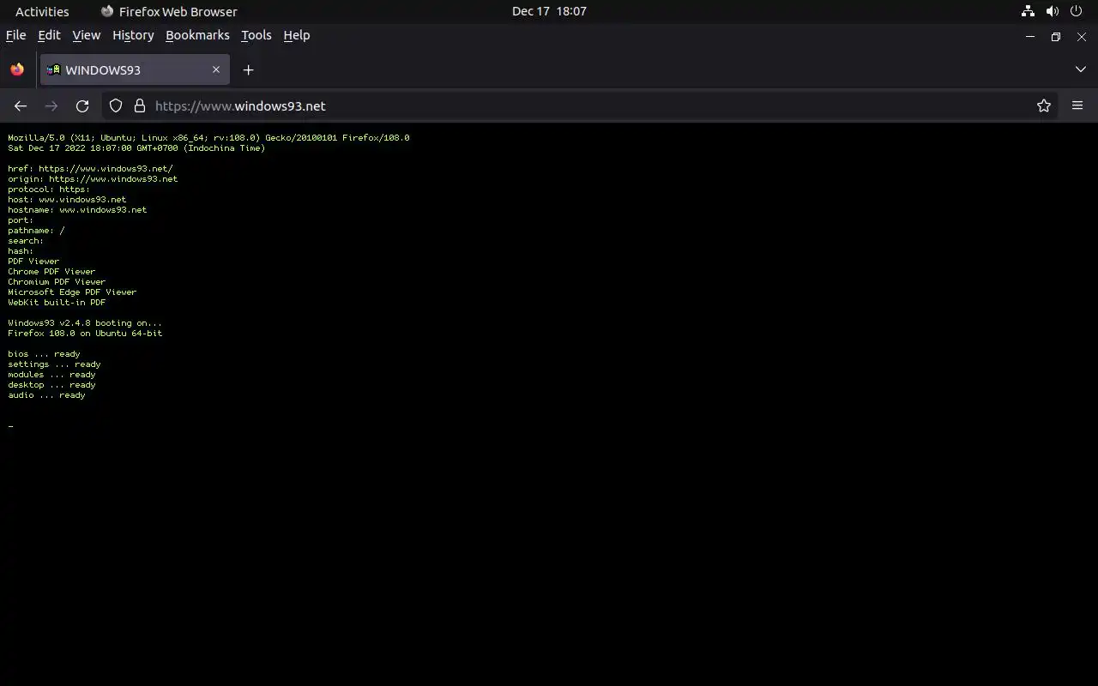1098x686 pixels.
Task: Open the Firefox Web Browser app menu
Action: [169, 11]
